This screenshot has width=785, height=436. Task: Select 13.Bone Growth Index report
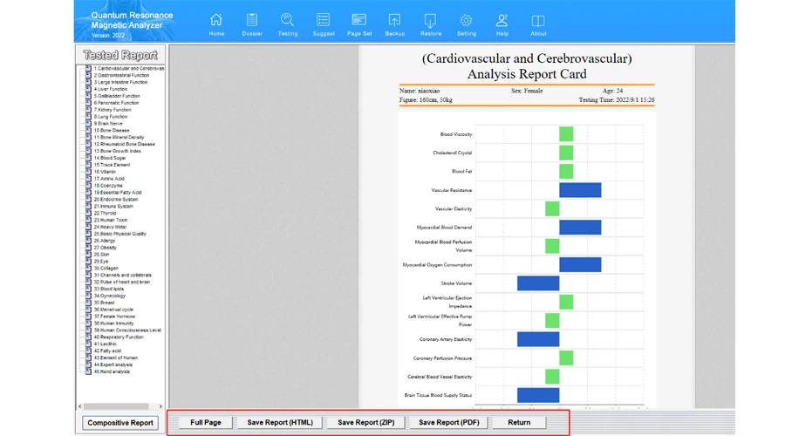(118, 151)
